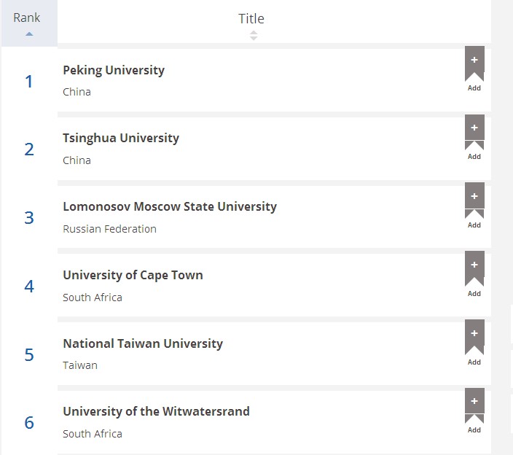Open National Taiwan University page
The image size is (513, 455).
coord(143,343)
